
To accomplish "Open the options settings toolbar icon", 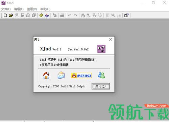I will pos(126,15).
